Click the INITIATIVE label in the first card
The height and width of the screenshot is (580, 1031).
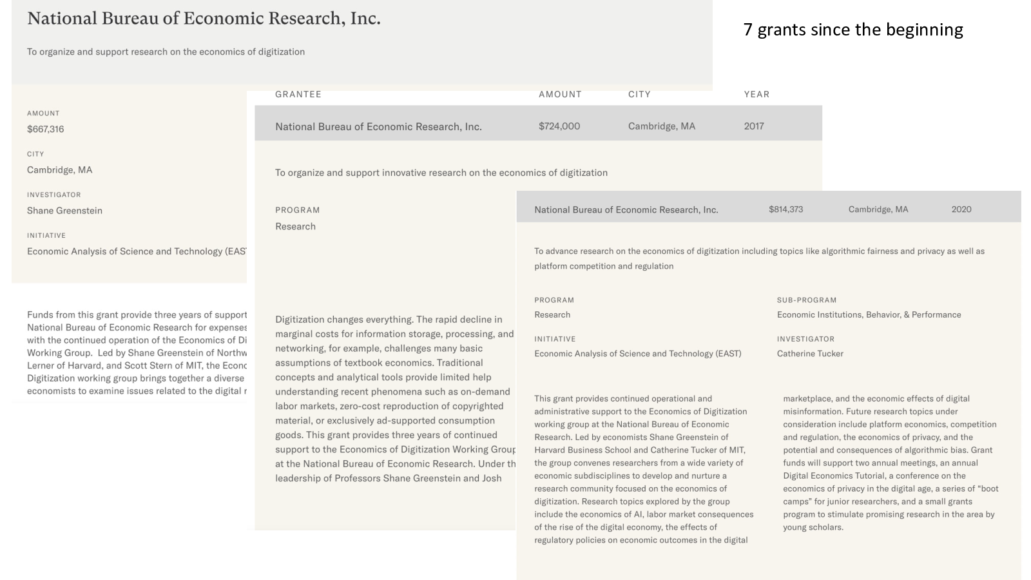[x=46, y=236]
